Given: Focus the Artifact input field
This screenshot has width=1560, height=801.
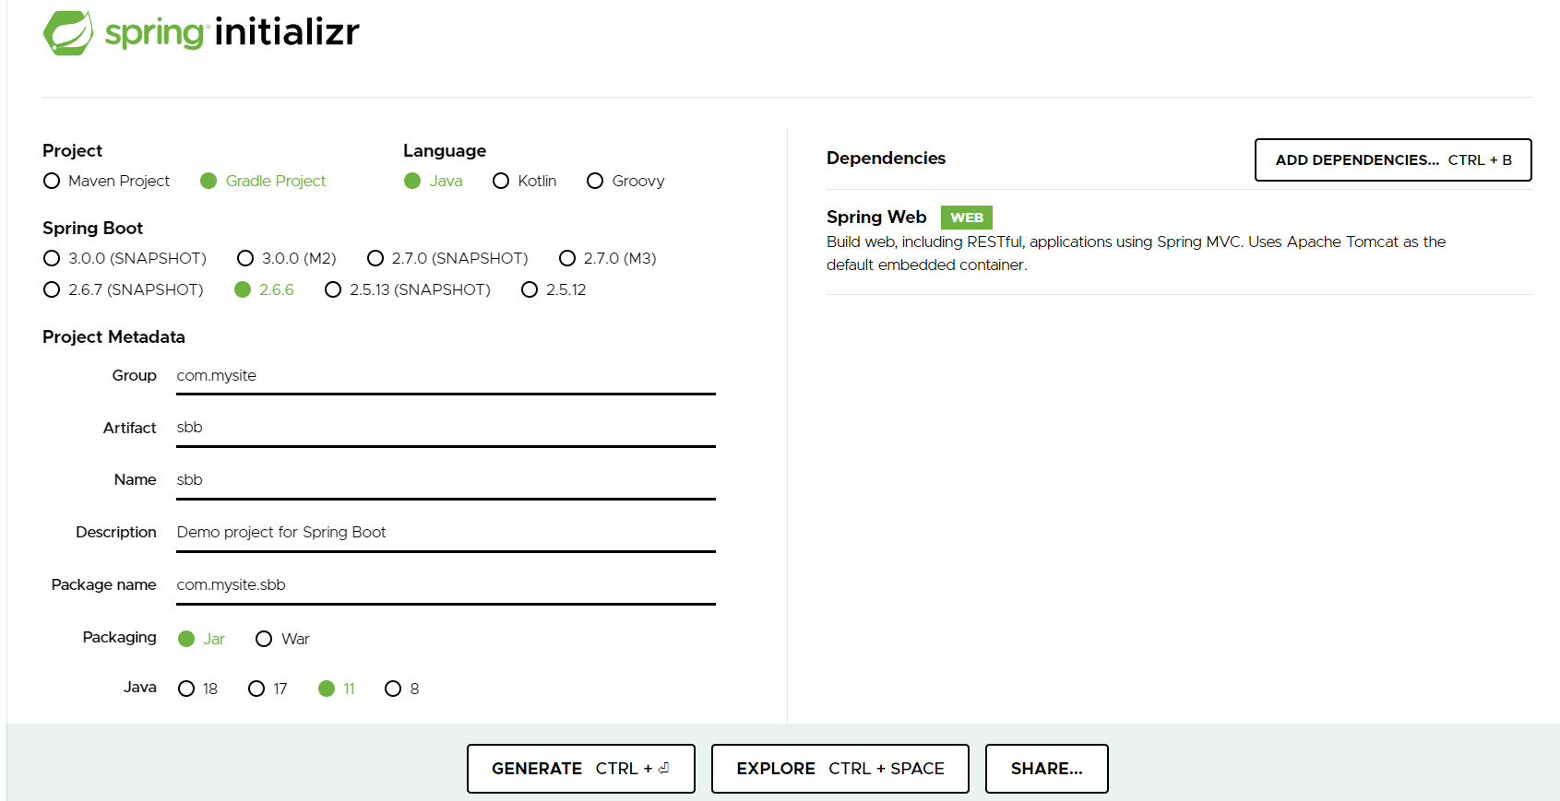Looking at the screenshot, I should 446,428.
